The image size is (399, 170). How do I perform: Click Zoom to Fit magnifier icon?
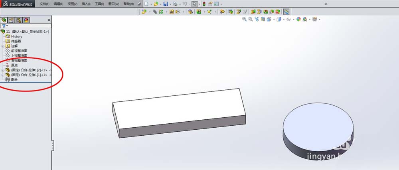point(244,19)
